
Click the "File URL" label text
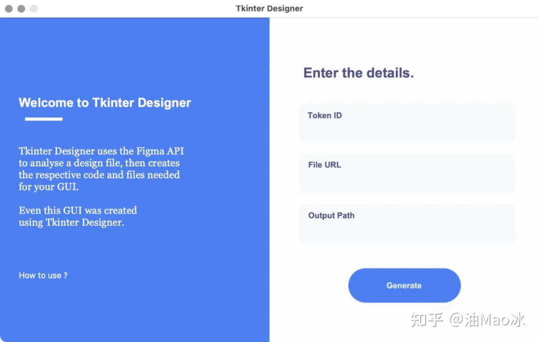pos(324,165)
